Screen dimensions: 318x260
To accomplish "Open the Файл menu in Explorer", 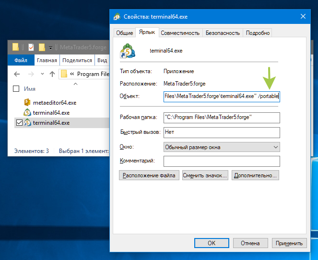I will tap(21, 60).
